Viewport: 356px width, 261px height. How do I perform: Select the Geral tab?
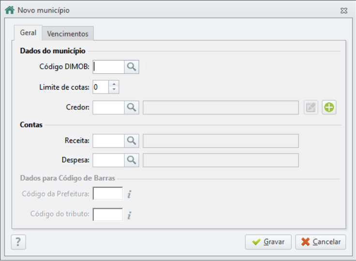(x=28, y=33)
